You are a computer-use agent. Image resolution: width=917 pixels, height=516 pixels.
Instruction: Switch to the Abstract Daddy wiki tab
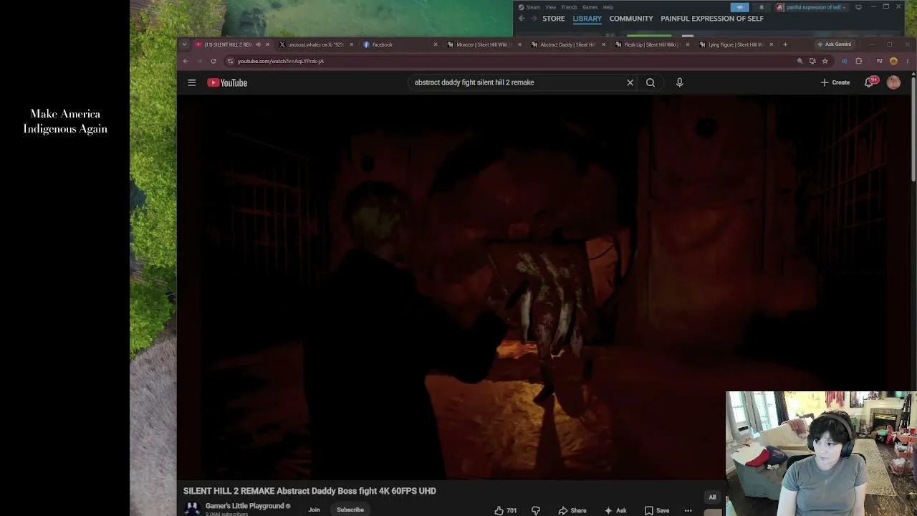[x=567, y=44]
